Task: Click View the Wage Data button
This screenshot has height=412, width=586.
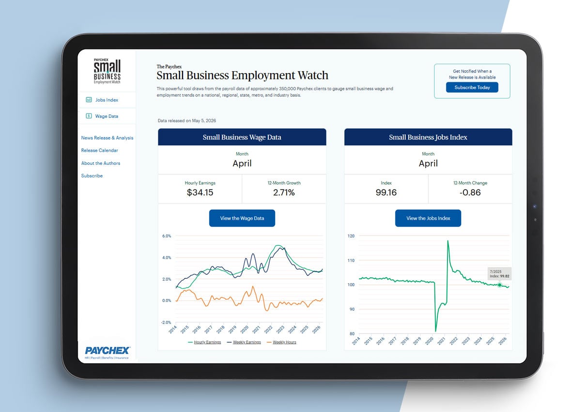Action: pos(242,218)
